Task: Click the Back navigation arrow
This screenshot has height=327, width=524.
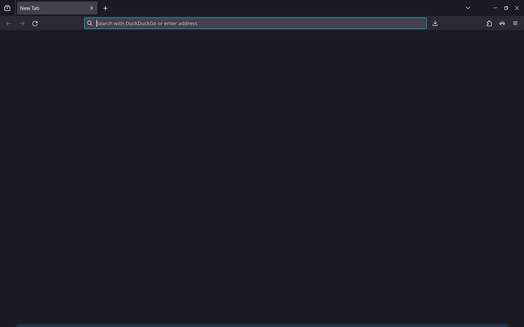Action: [x=9, y=23]
